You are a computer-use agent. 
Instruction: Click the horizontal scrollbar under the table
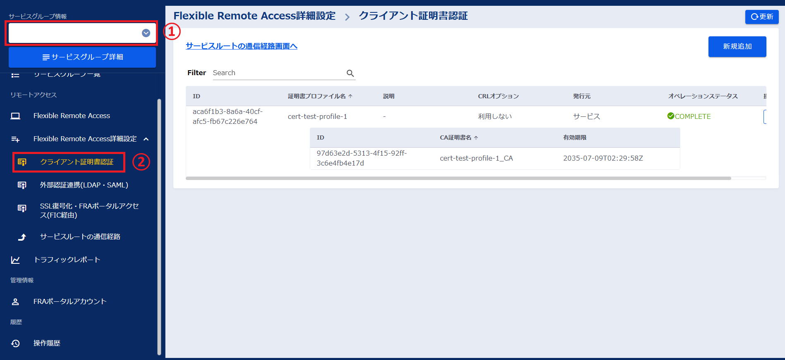point(458,178)
